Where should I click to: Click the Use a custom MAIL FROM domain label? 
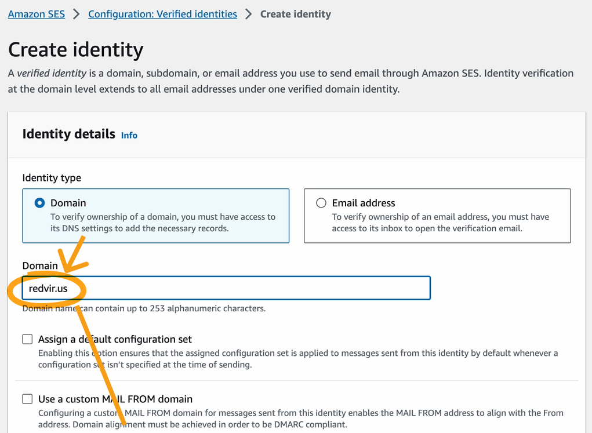point(115,399)
